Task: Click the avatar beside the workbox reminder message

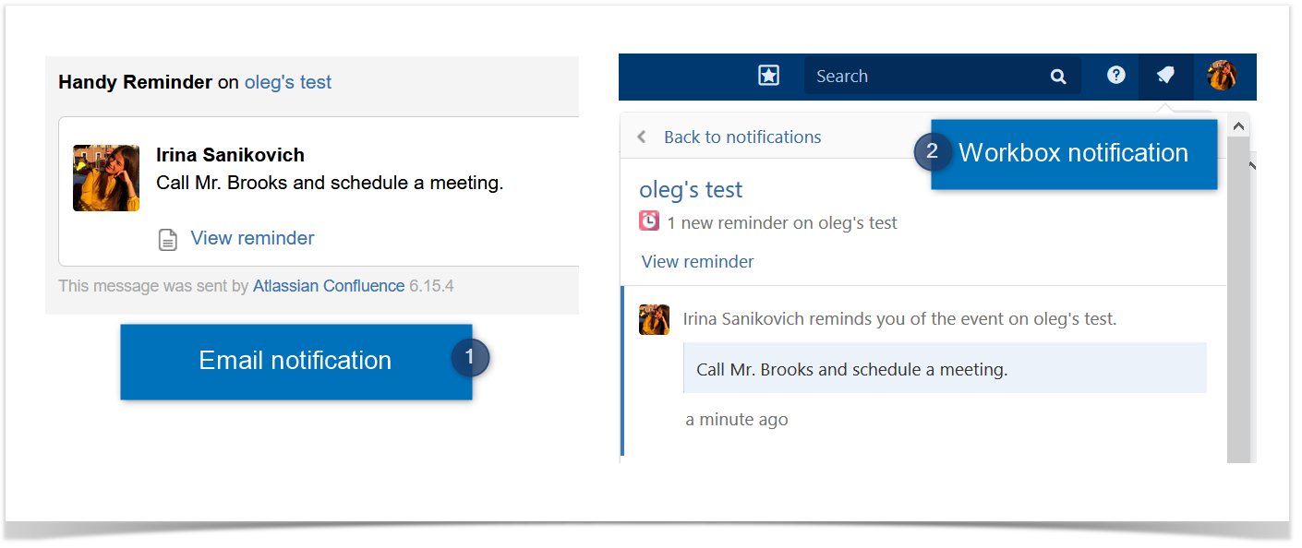Action: 654,319
